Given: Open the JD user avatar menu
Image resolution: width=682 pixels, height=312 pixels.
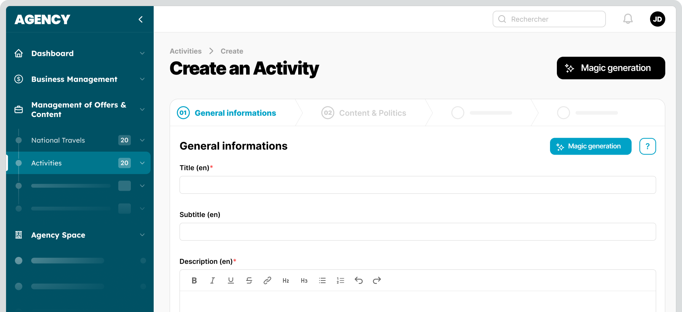Looking at the screenshot, I should click(x=658, y=19).
